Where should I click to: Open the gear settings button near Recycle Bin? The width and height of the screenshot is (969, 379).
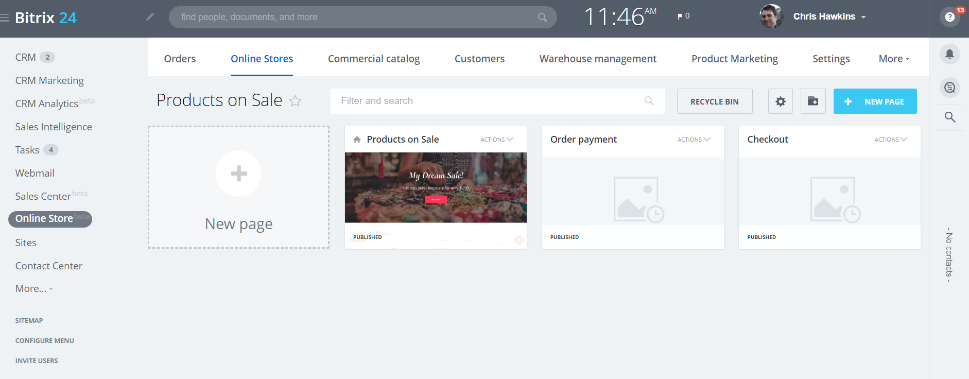point(781,101)
